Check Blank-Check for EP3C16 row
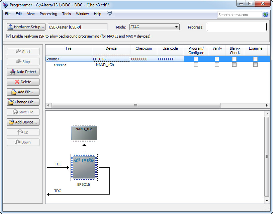Viewport: 273px width, 214px height. click(x=234, y=59)
